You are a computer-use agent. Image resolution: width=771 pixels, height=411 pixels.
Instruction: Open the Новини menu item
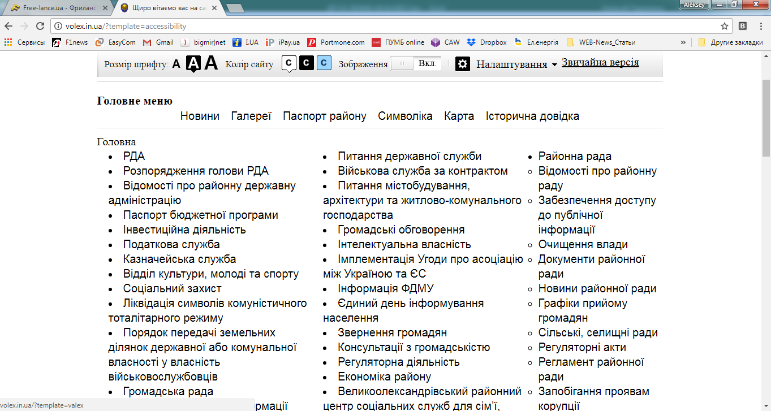point(200,116)
